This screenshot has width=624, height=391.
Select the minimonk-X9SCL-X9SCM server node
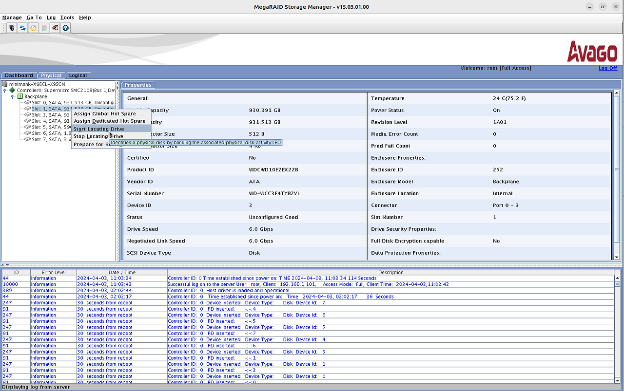tap(37, 84)
